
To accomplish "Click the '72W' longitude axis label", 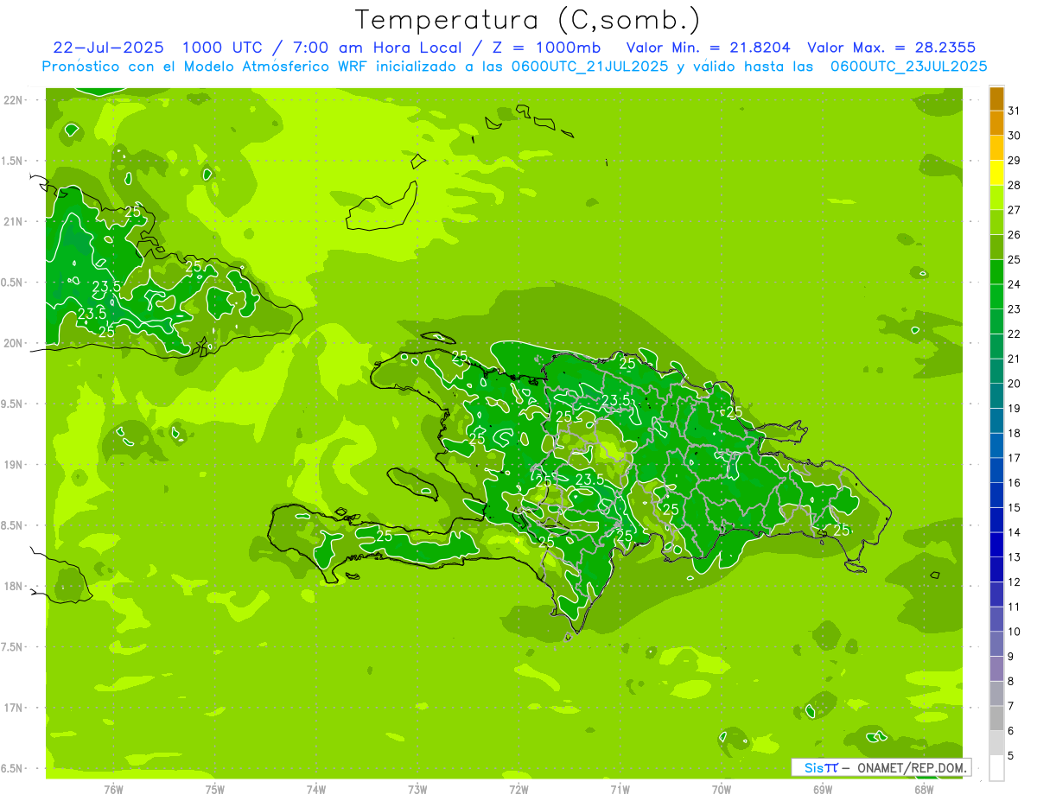I will [x=518, y=789].
